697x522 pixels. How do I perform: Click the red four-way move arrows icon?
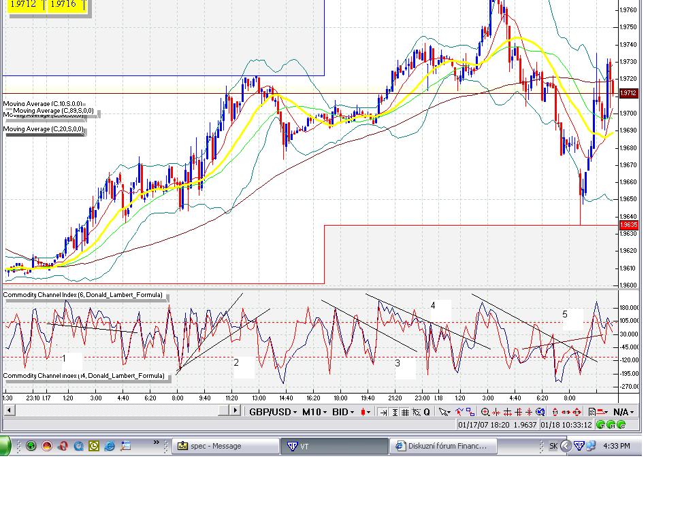pyautogui.click(x=577, y=413)
